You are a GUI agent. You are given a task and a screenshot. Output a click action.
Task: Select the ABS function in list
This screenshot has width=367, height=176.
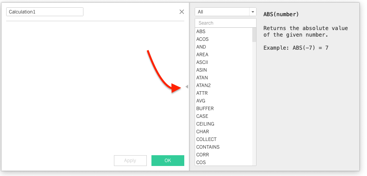pos(201,32)
